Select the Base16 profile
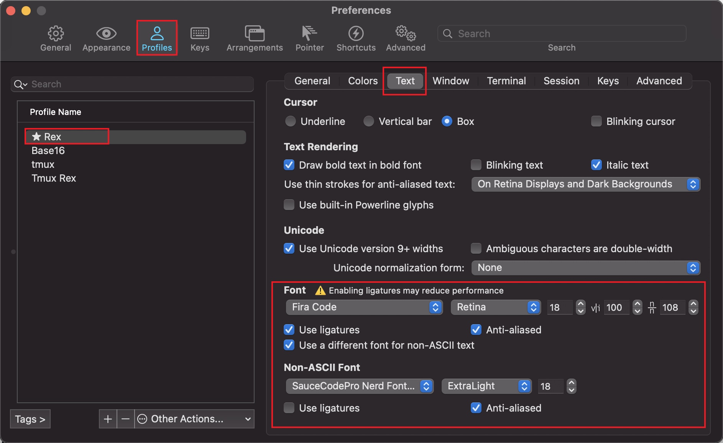Viewport: 723px width, 443px height. point(48,151)
